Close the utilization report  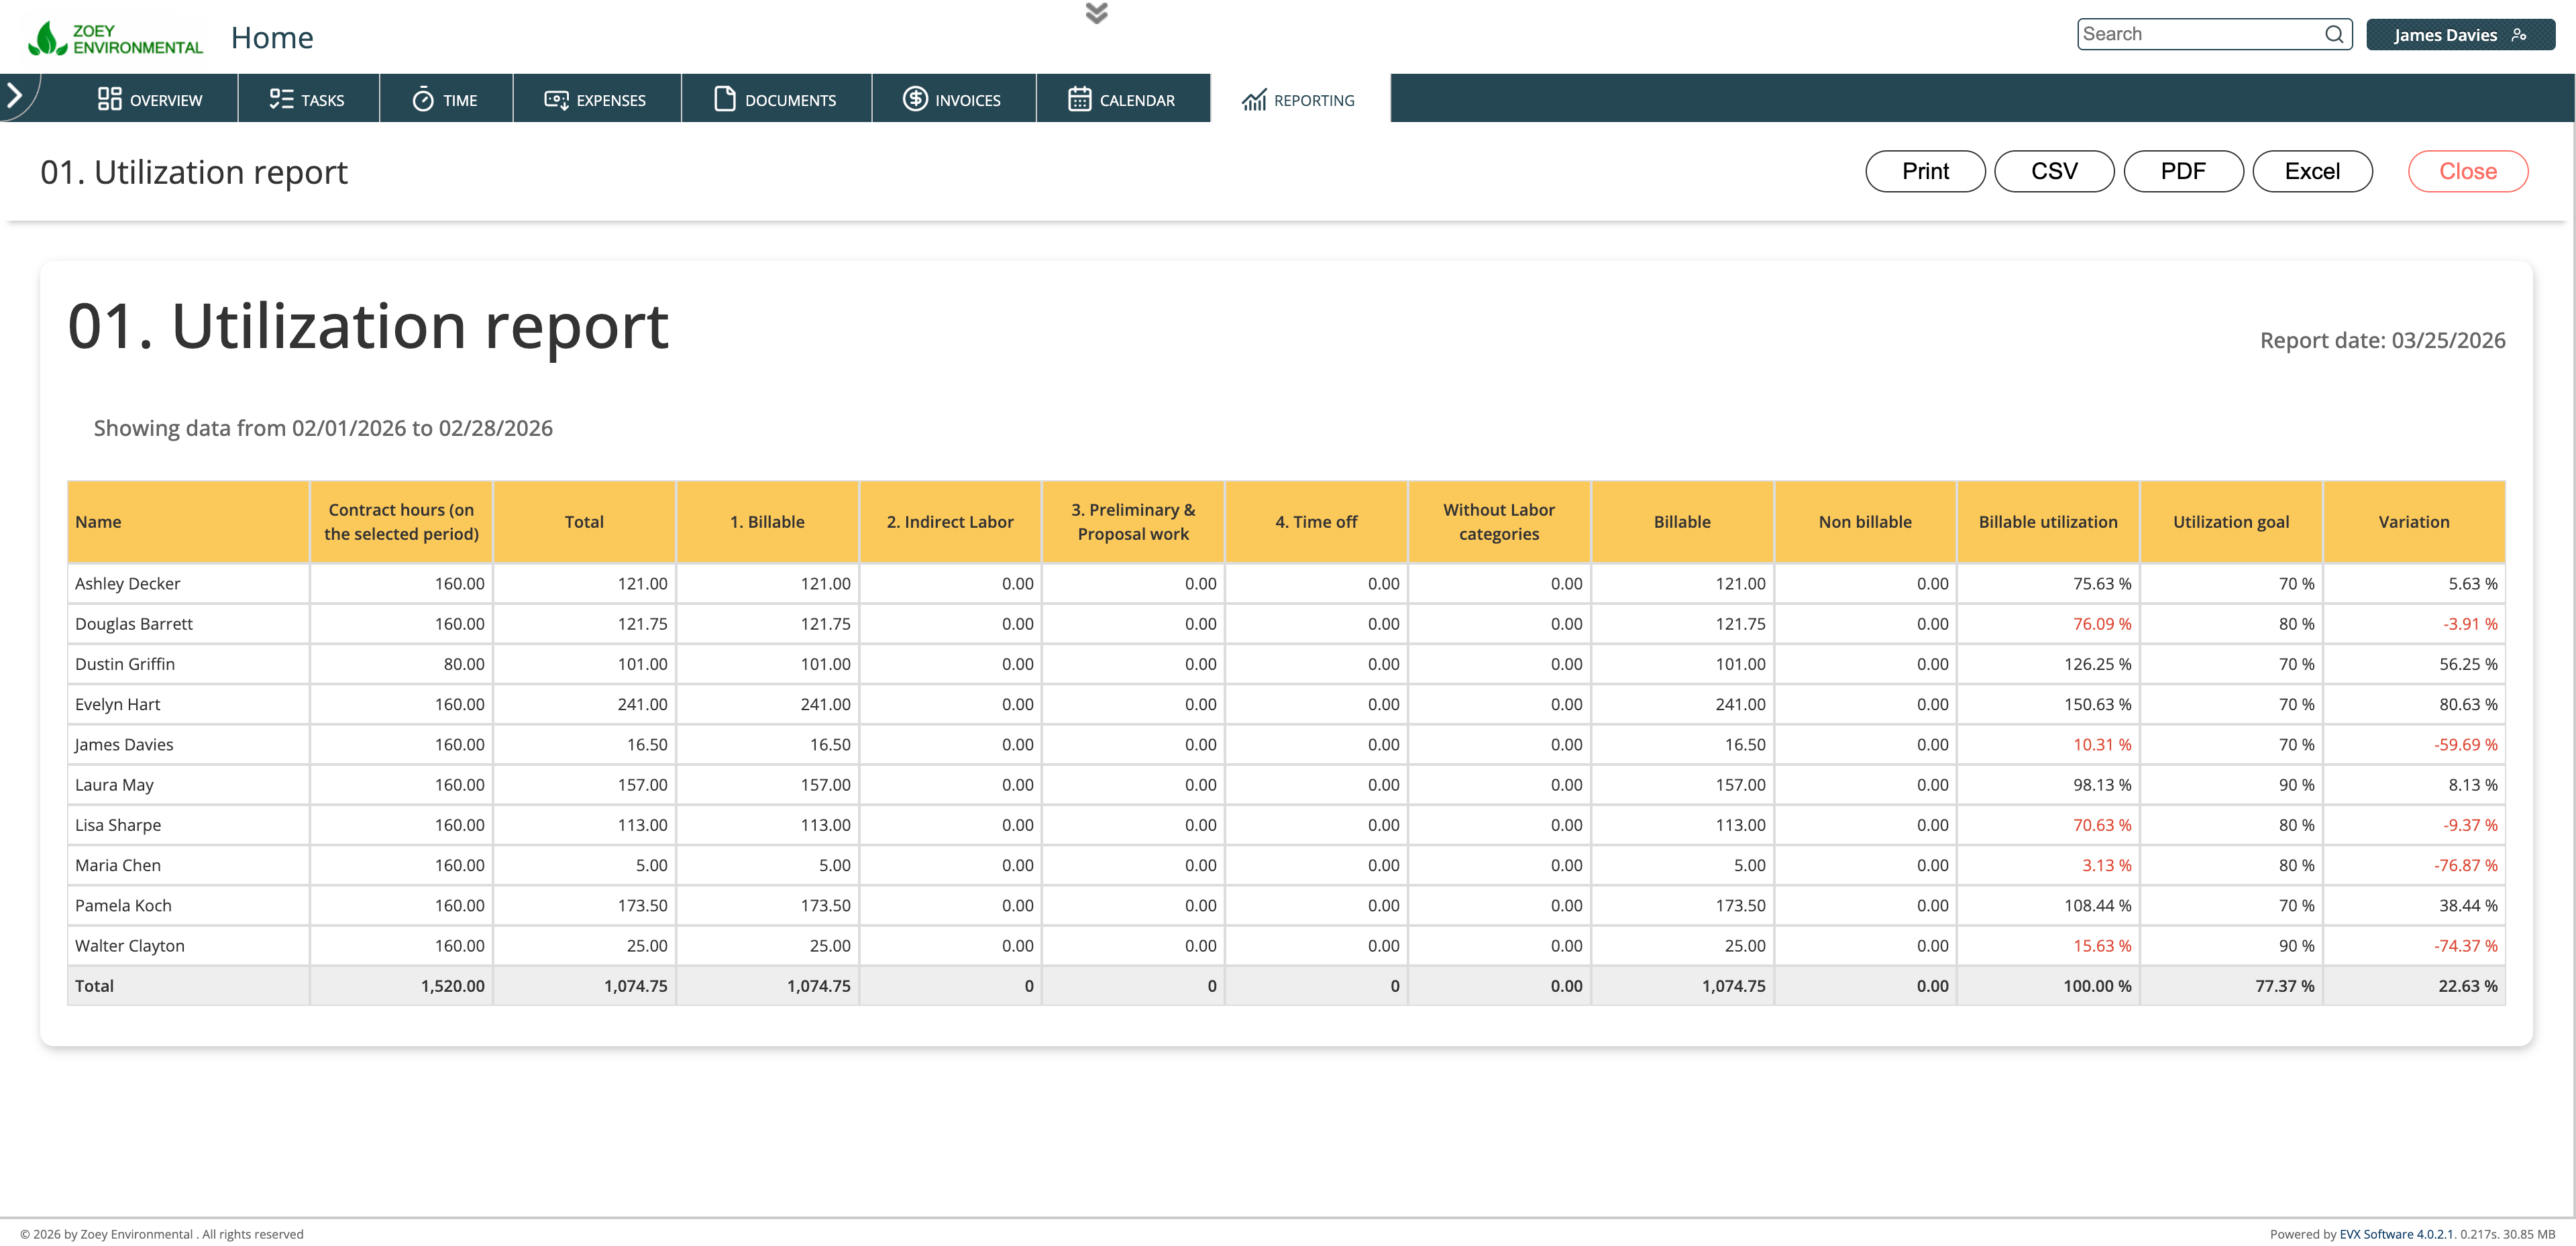pos(2467,171)
